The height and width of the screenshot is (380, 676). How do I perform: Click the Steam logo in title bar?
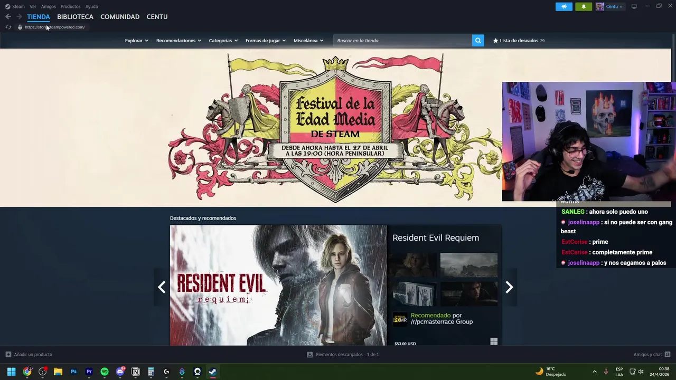tap(7, 6)
